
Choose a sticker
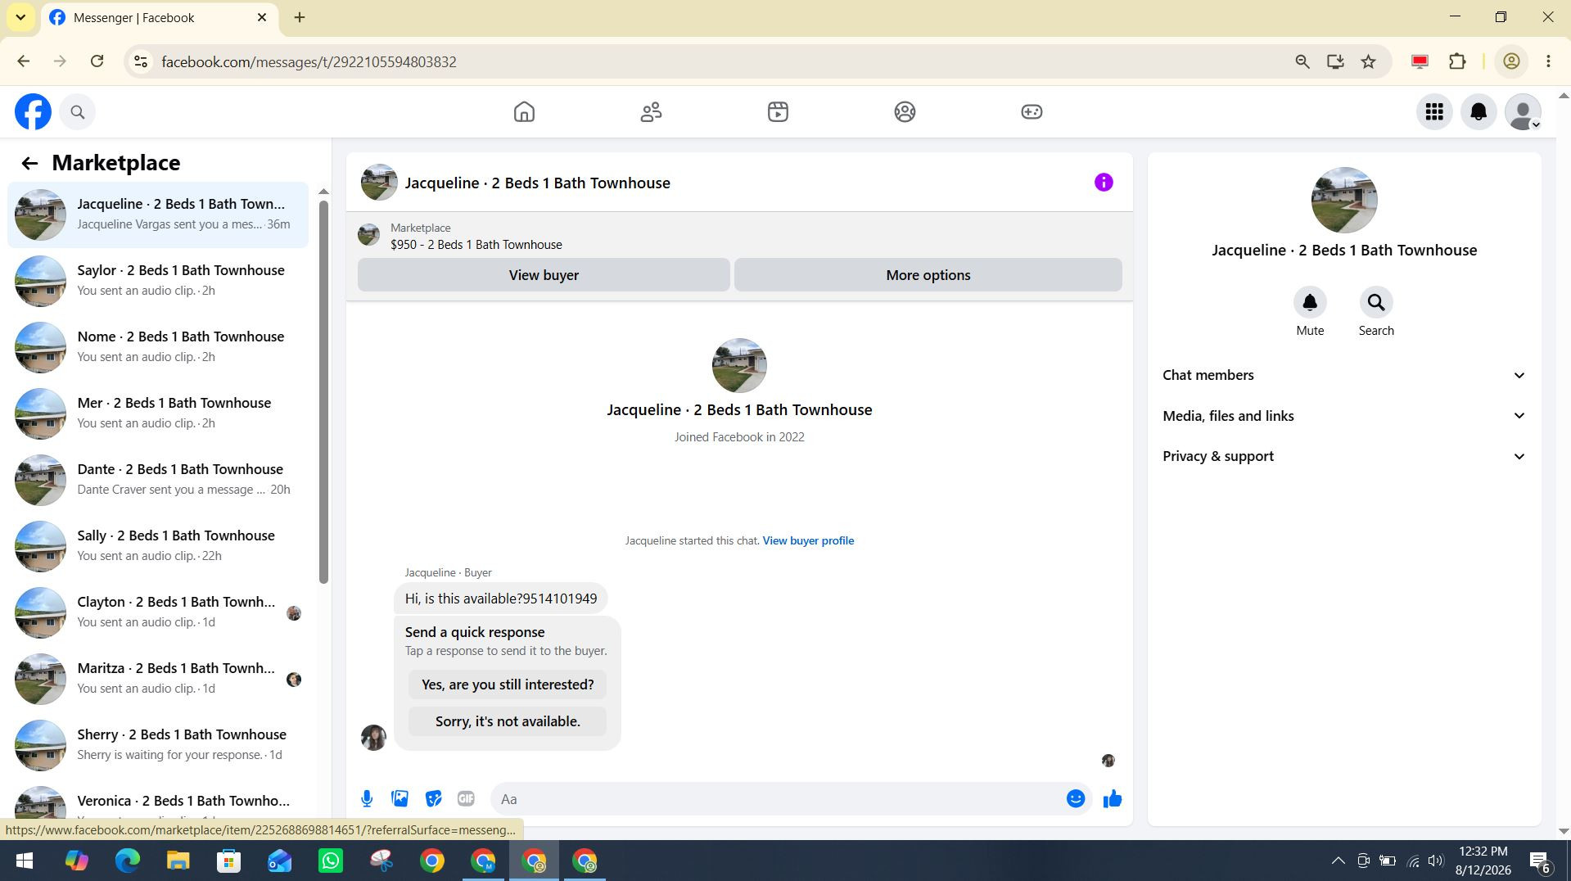[433, 799]
